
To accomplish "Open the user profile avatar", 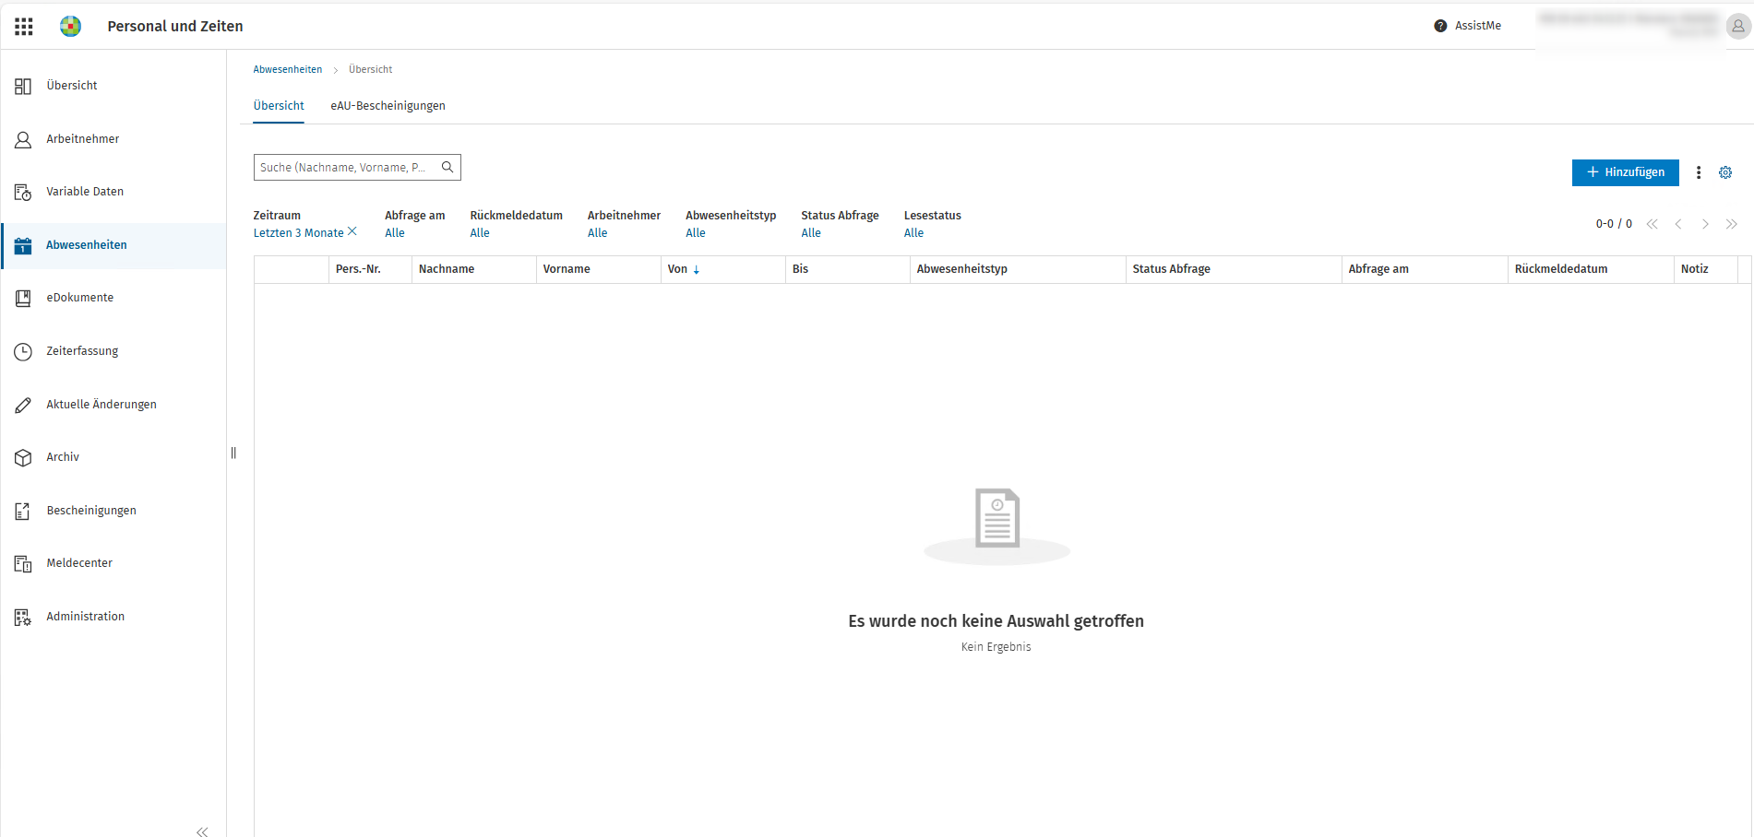I will 1738,27.
